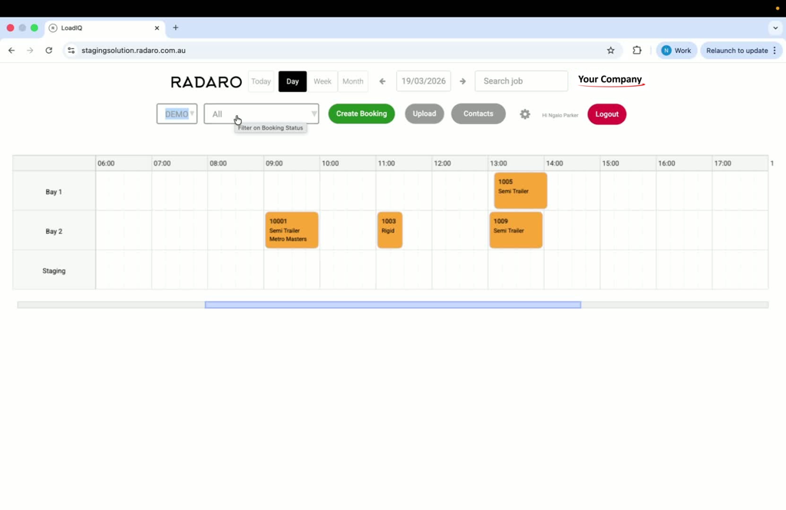Image resolution: width=786 pixels, height=510 pixels.
Task: Jump to Today
Action: (261, 81)
